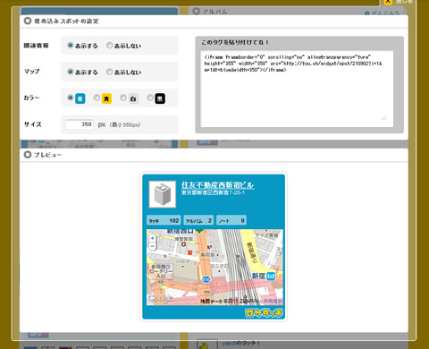Viewport: 429px width, 349px height.
Task: Click the プレビュー section header
Action: [47, 155]
